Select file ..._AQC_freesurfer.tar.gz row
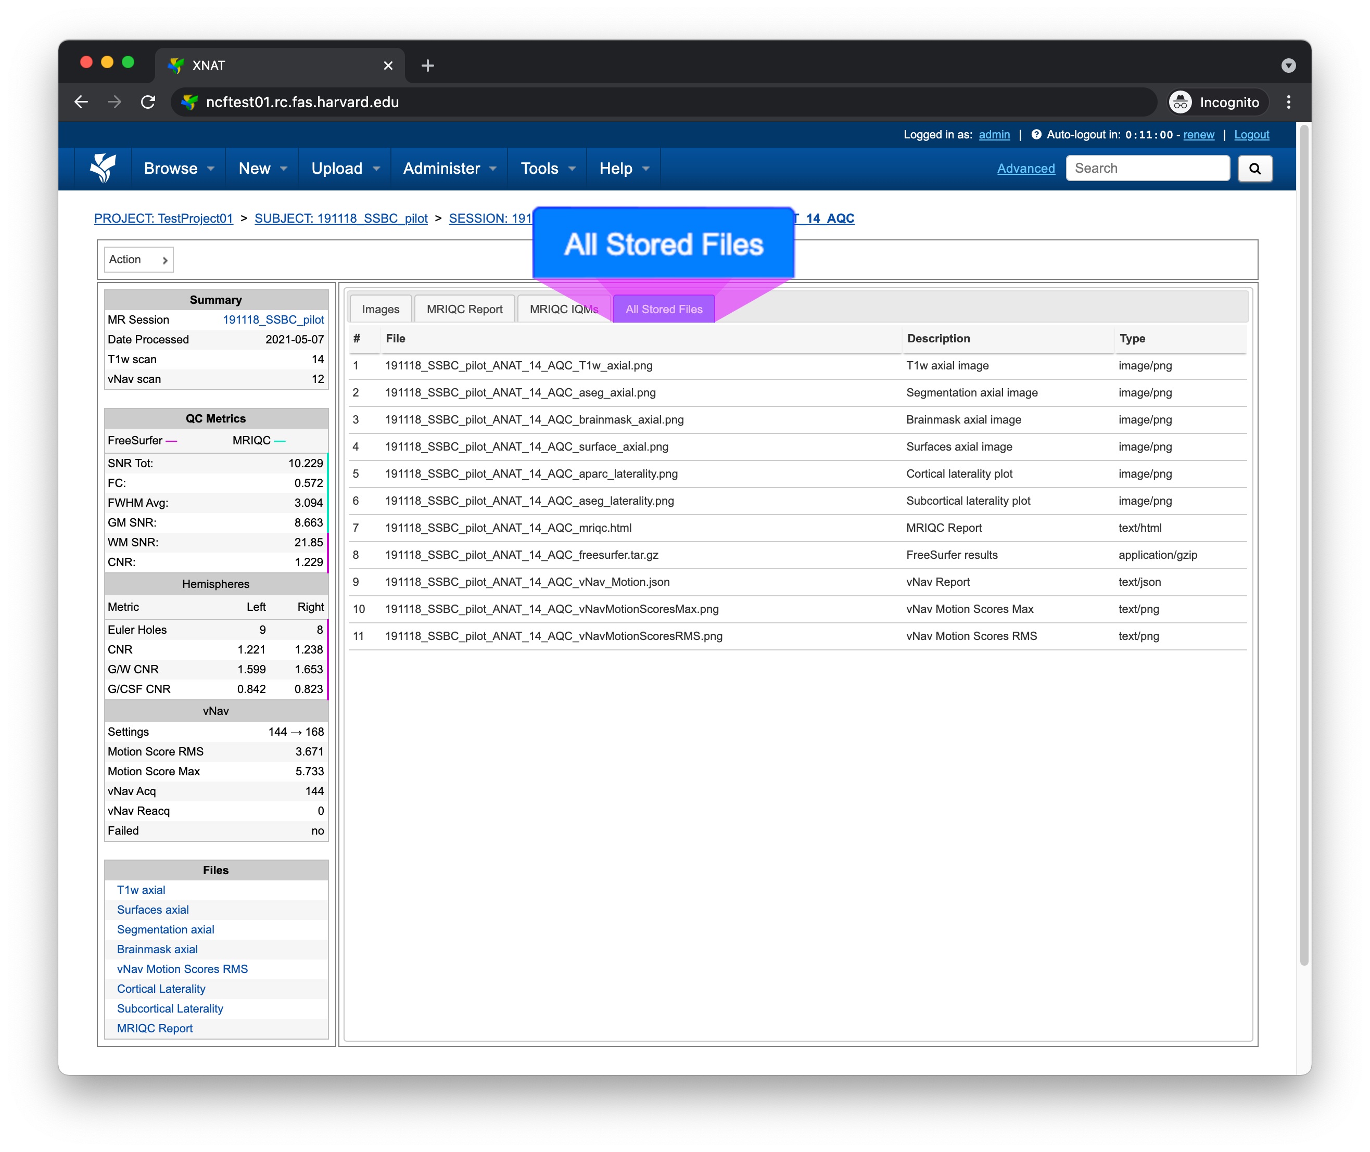 point(797,555)
